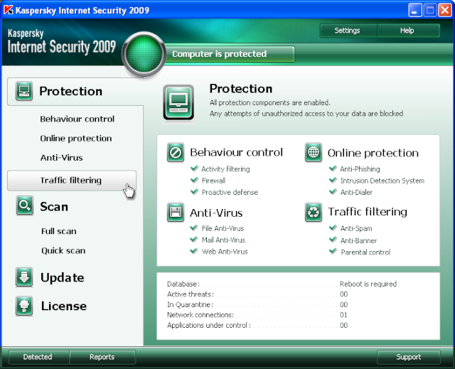Viewport: 455px width, 369px height.
Task: Click the In Quarantine row
Action: point(257,304)
